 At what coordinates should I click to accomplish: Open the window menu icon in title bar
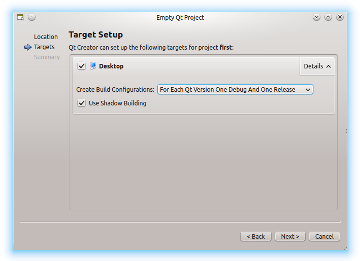coord(20,17)
